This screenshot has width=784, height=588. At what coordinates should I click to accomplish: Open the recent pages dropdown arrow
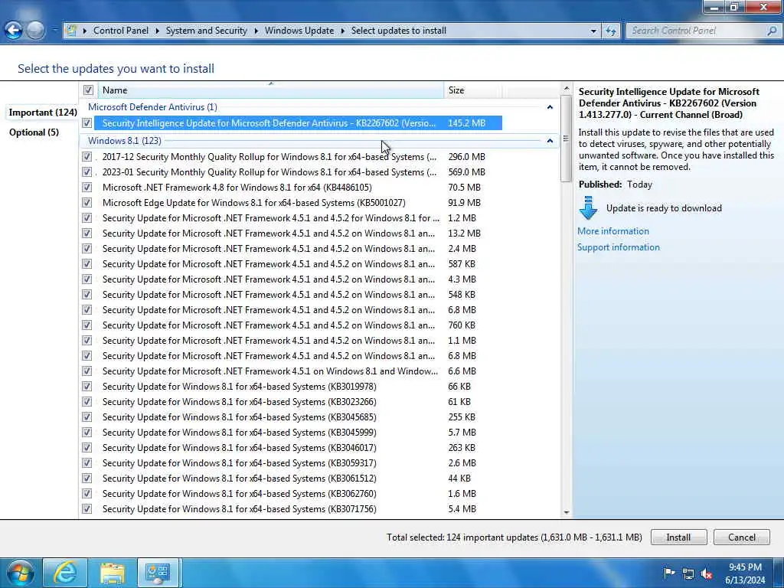point(54,31)
